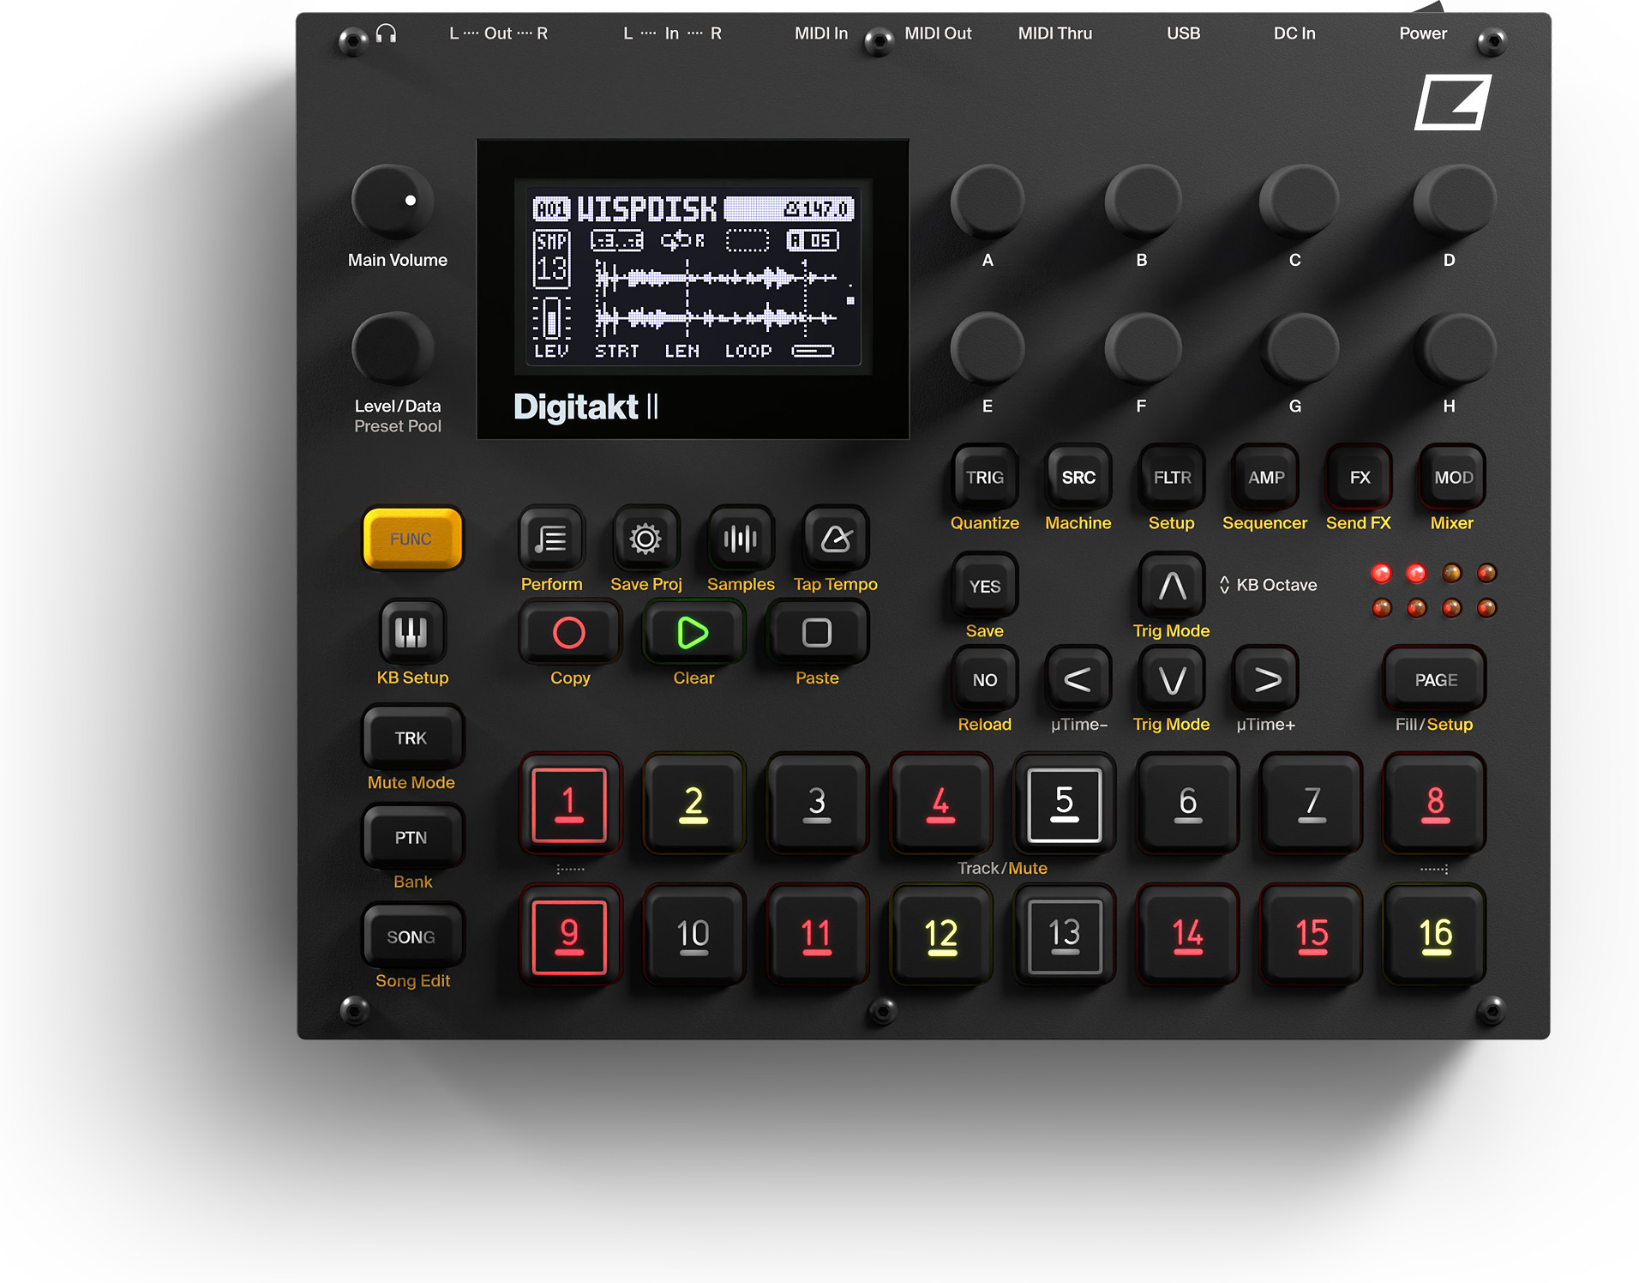Toggle trig key 9
This screenshot has width=1639, height=1283.
click(569, 936)
